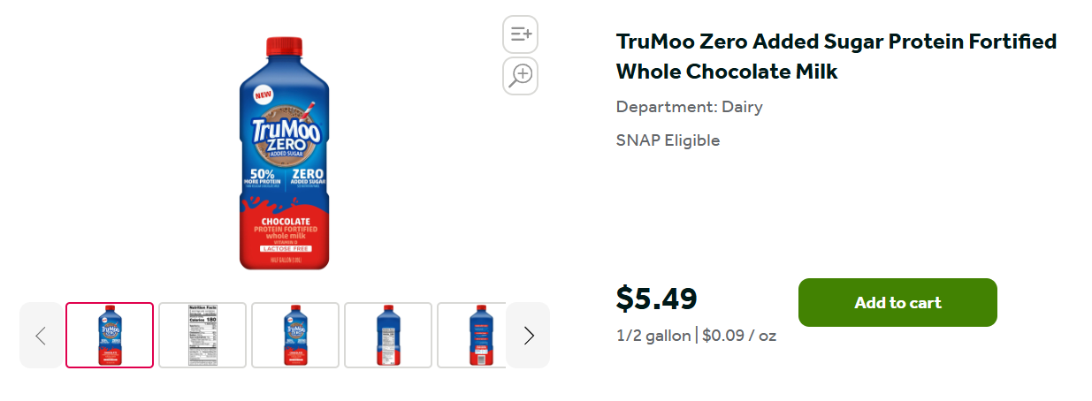Select the third bottle thumbnail
The height and width of the screenshot is (401, 1092).
click(295, 336)
